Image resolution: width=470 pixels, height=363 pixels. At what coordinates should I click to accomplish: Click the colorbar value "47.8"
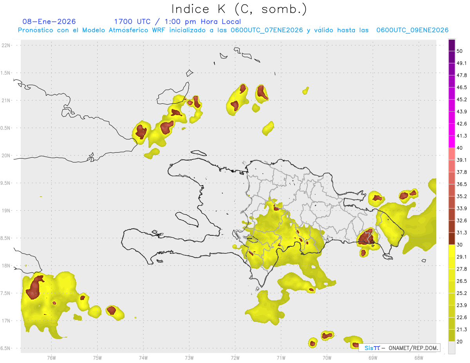461,75
